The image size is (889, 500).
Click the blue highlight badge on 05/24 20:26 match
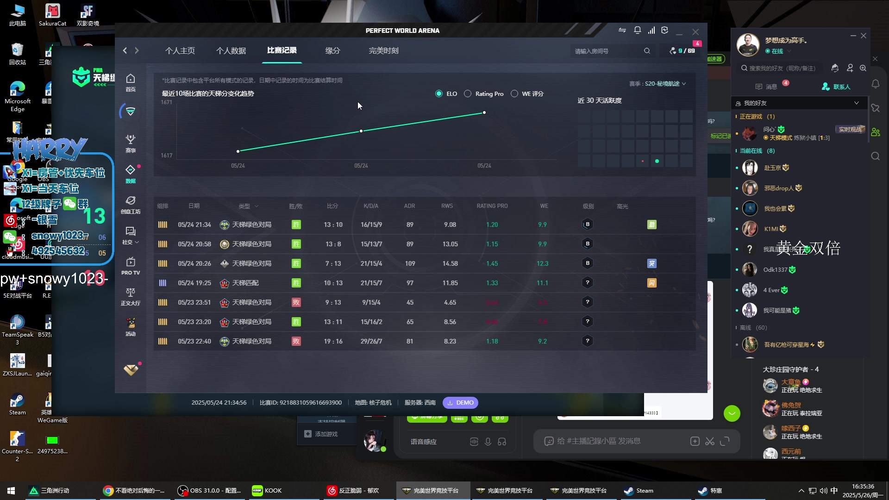click(x=651, y=263)
